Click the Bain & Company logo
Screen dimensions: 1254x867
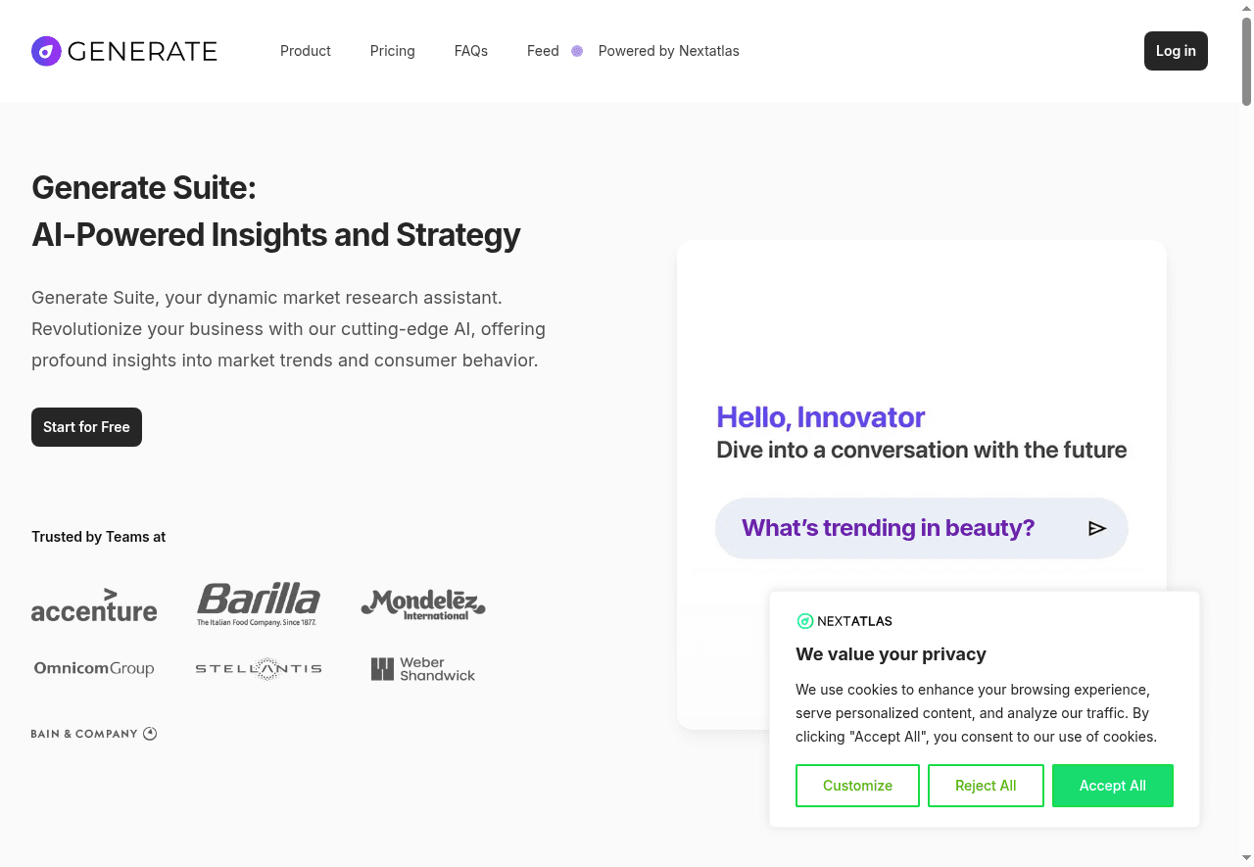(x=94, y=734)
